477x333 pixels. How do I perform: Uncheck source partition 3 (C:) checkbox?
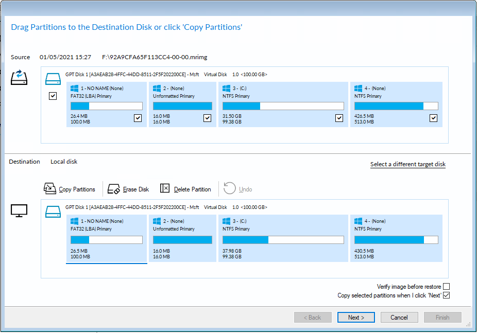pos(339,118)
